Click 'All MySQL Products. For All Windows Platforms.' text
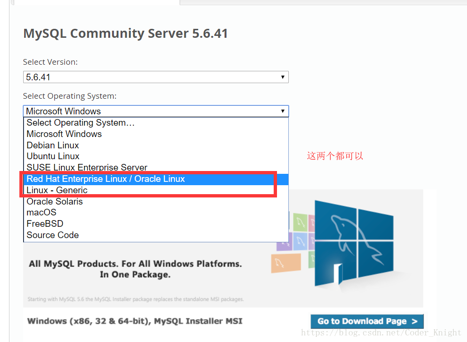The width and height of the screenshot is (467, 342). click(x=135, y=264)
